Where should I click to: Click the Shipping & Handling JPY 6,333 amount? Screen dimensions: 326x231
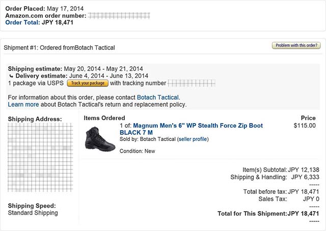click(305, 177)
